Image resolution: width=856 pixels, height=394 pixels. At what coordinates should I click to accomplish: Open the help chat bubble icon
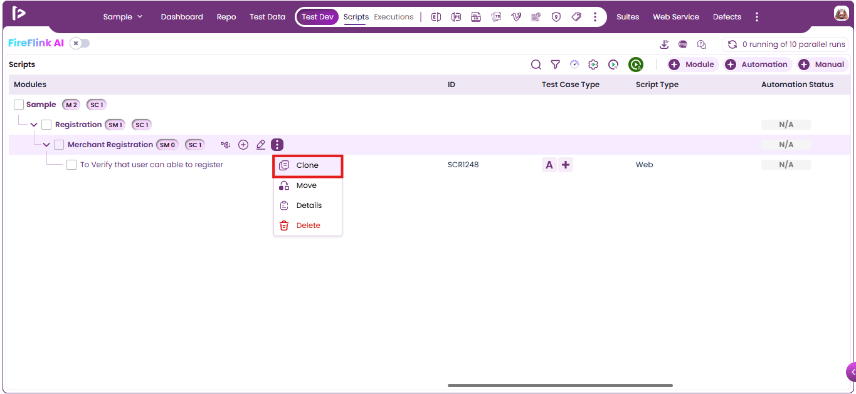[x=702, y=44]
